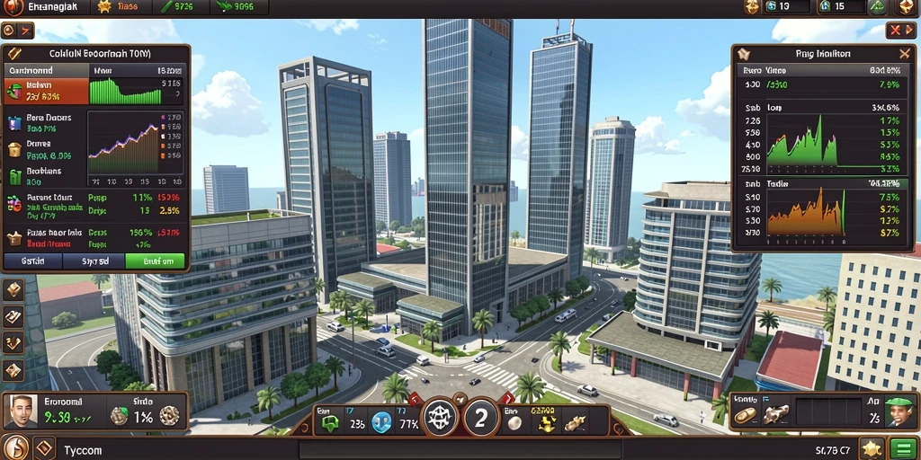
Task: Click the gold star button in bottom-right corner
Action: point(872,449)
